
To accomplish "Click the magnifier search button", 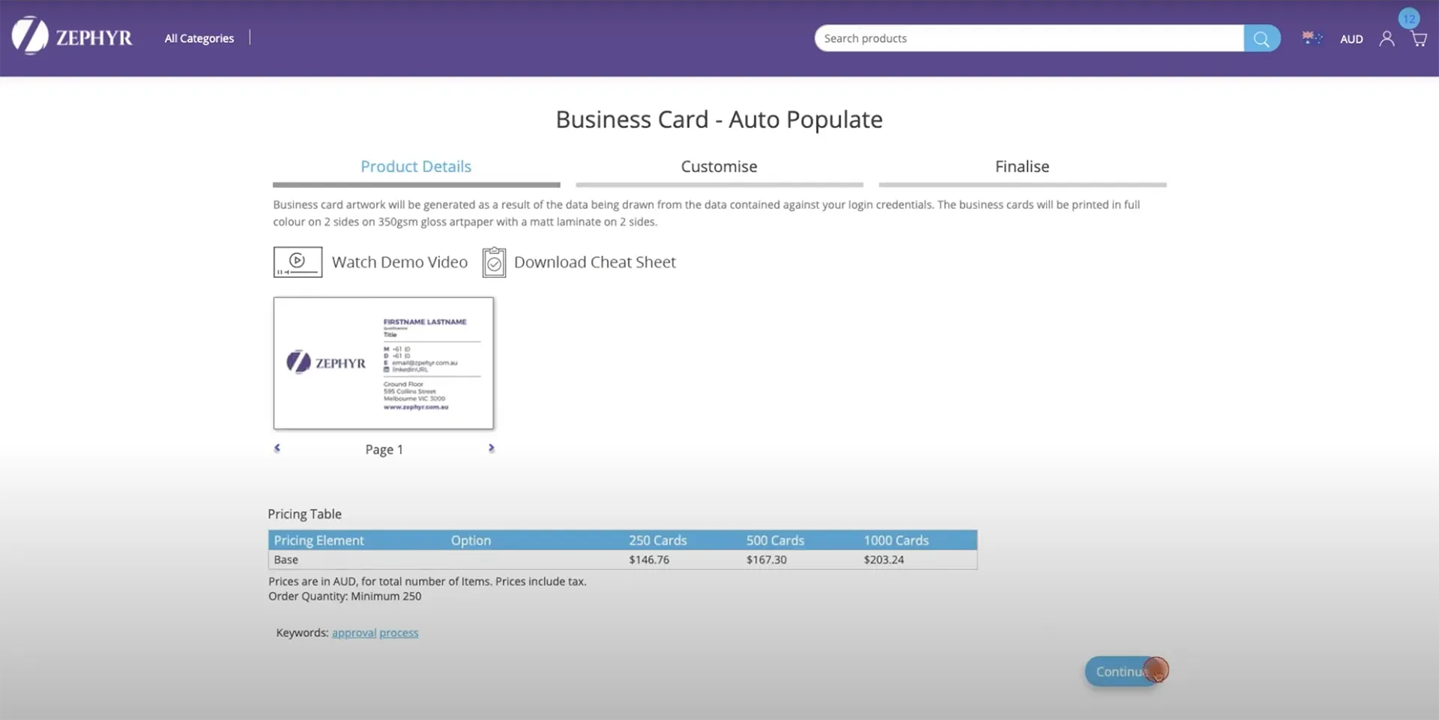I will click(1262, 38).
